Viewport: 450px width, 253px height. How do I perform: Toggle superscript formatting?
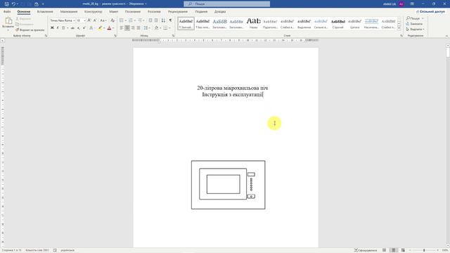pyautogui.click(x=84, y=28)
